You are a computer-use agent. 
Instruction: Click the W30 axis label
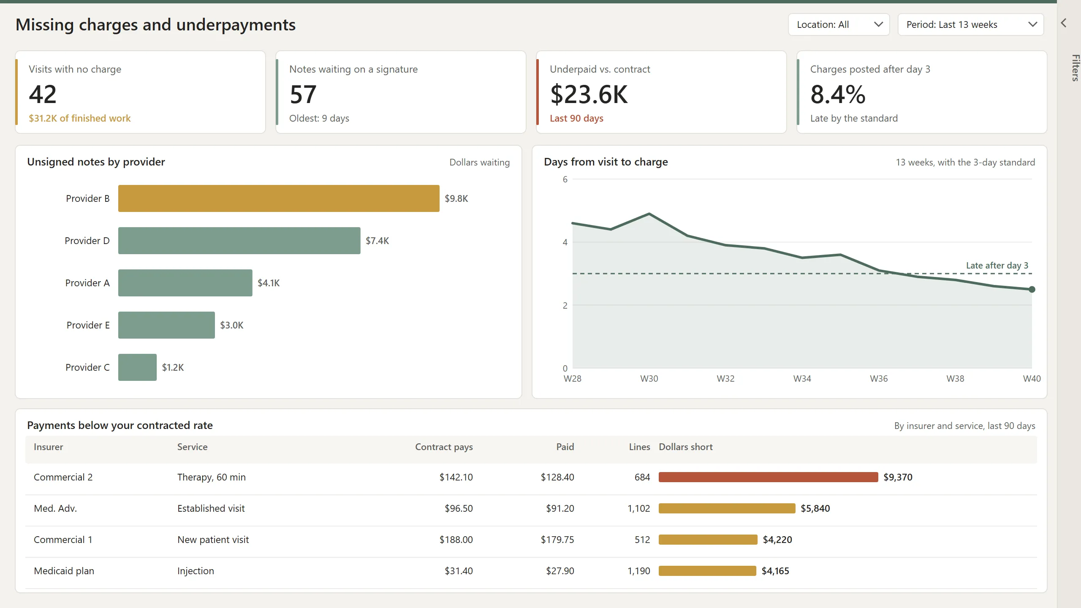coord(649,379)
